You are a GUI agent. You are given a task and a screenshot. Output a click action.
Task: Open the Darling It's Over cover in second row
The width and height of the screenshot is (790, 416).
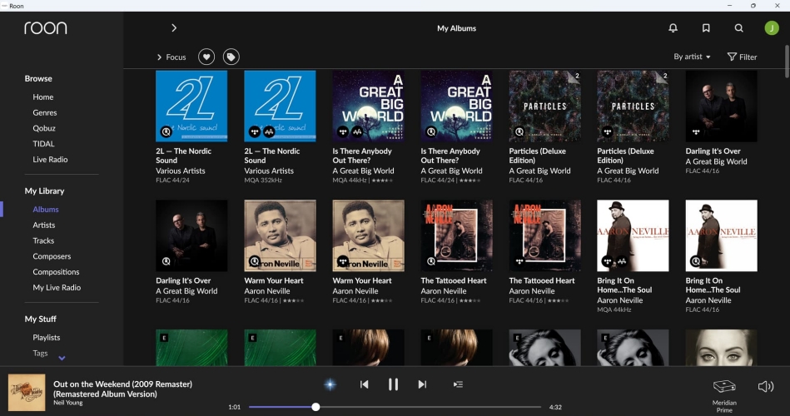tap(191, 235)
